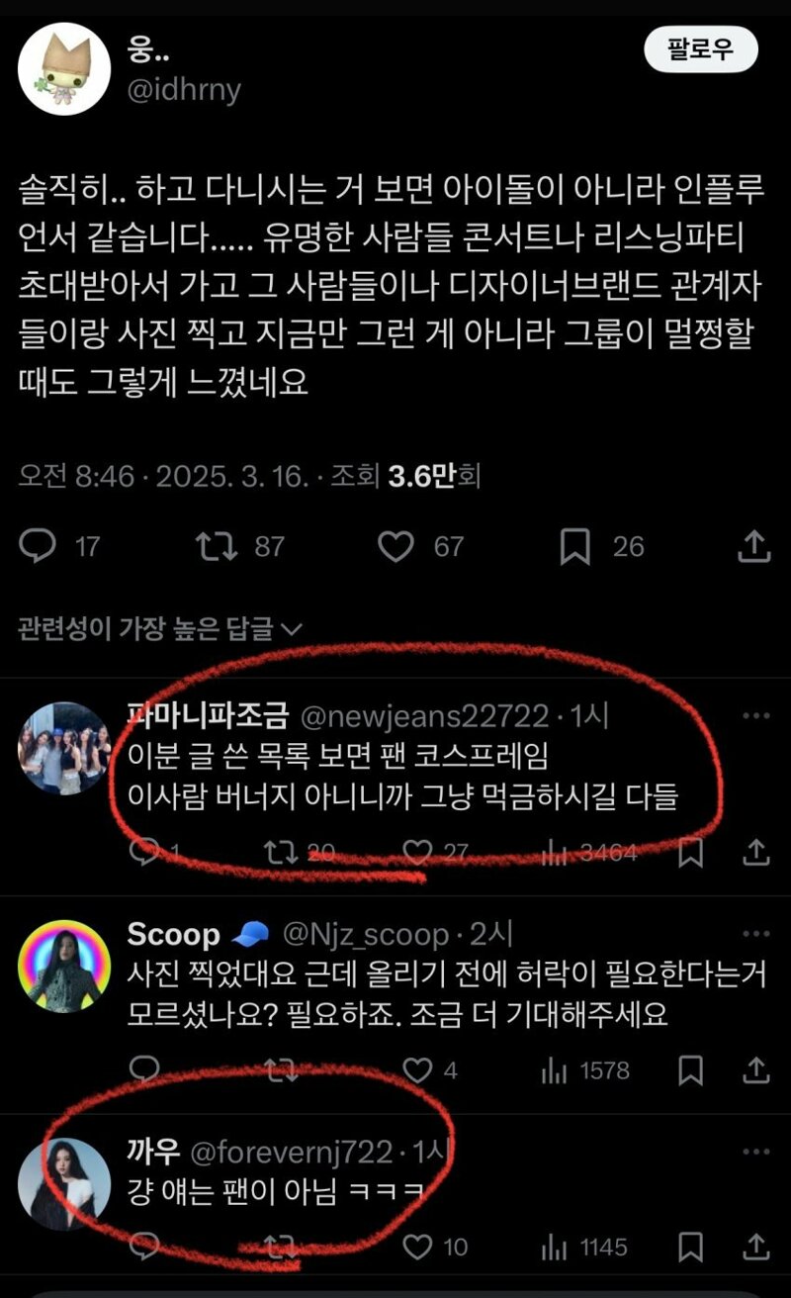Screen dimensions: 791x1298
Task: Retweet the main post with 87 retweets
Action: tap(216, 546)
